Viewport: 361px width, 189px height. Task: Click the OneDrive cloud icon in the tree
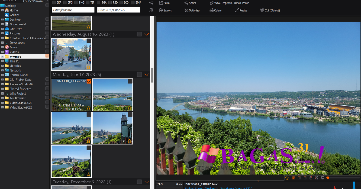pos(7,29)
